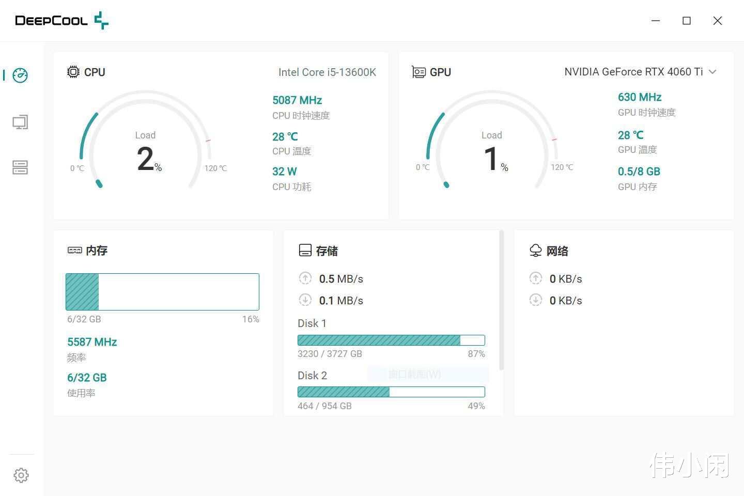Click the storage panel scrollbar
Screen dimensions: 744x496
coord(501,300)
